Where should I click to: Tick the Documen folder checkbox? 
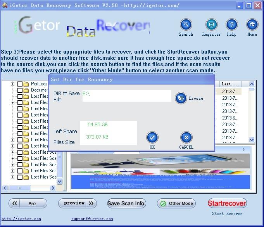(x=20, y=90)
